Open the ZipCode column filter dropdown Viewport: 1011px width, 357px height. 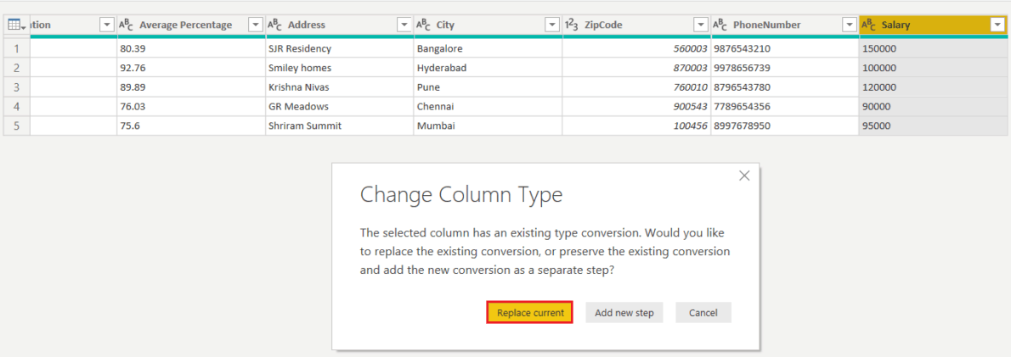point(701,25)
